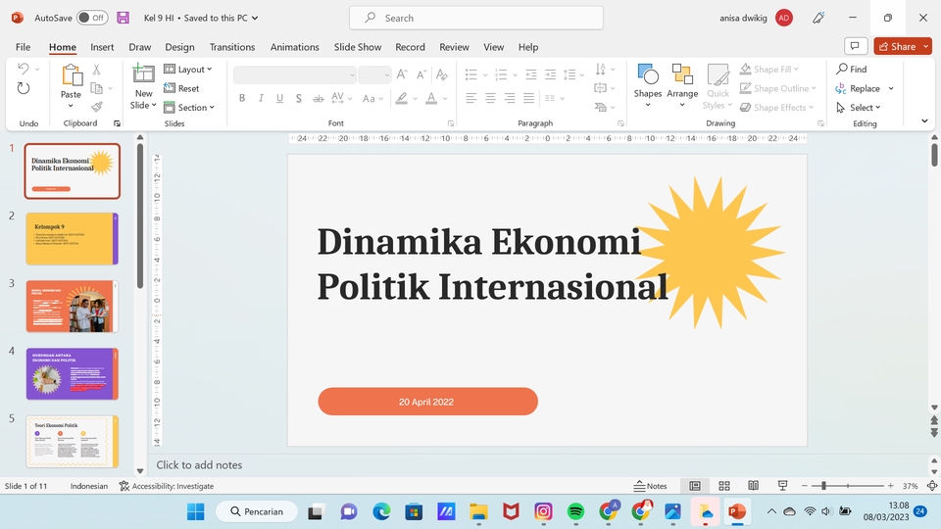Image resolution: width=941 pixels, height=529 pixels.
Task: Open the Slide Show tab
Action: [358, 47]
